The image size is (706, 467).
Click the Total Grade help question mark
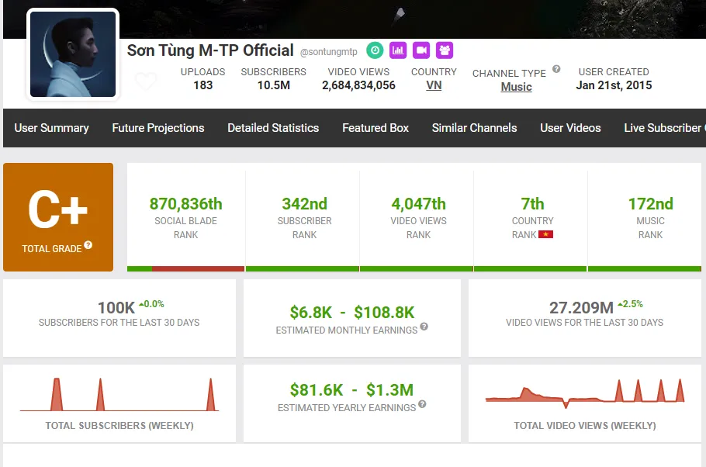coord(88,245)
